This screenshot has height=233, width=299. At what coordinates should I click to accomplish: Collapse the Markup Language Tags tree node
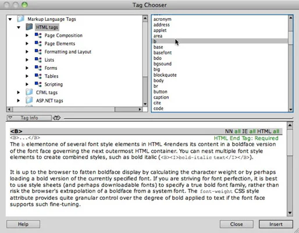coord(10,19)
